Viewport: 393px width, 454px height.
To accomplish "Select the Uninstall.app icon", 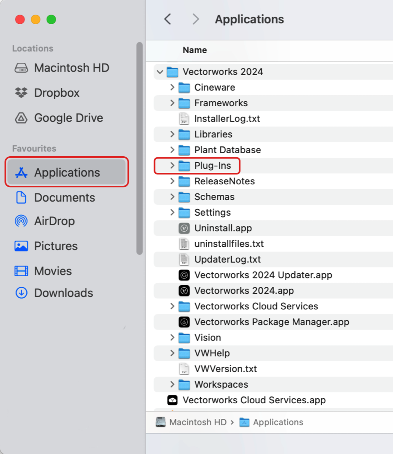I will [184, 228].
